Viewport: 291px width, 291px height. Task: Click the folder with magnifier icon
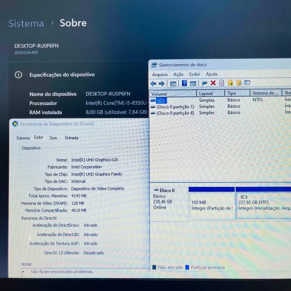239,83
